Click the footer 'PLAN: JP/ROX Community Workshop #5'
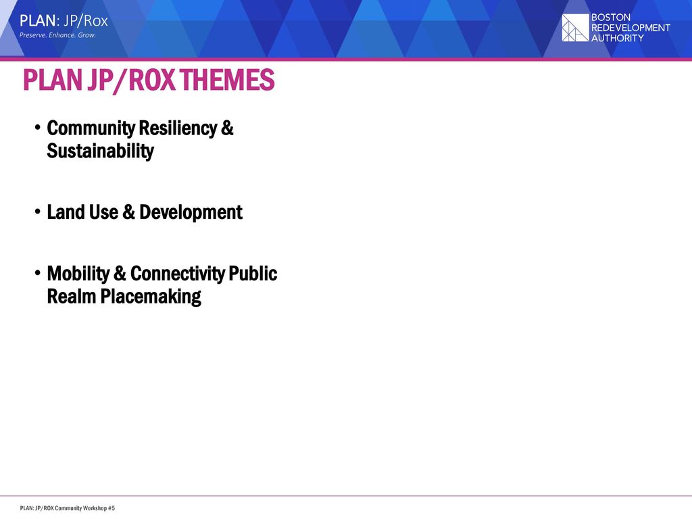Viewport: 692px width, 519px height. coord(68,508)
